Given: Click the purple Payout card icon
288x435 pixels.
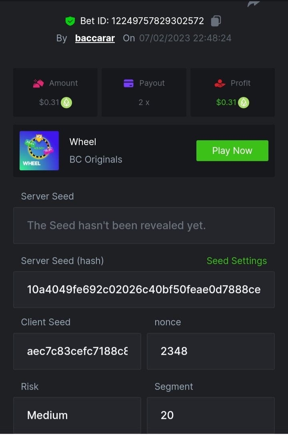Looking at the screenshot, I should pos(128,83).
